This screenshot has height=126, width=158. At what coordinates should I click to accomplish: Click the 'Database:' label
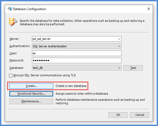(x=16, y=68)
